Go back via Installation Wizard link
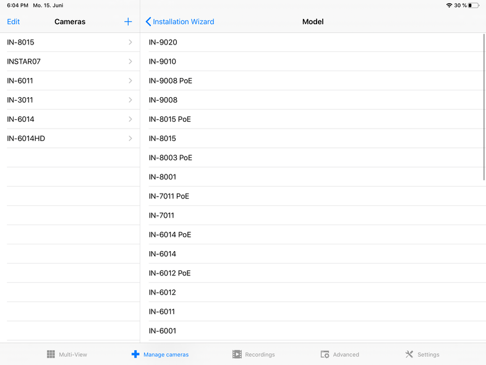Image resolution: width=486 pixels, height=365 pixels. pyautogui.click(x=184, y=22)
